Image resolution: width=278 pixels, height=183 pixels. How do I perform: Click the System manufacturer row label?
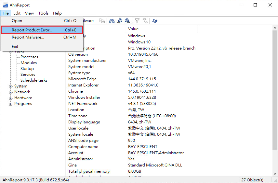(x=87, y=61)
